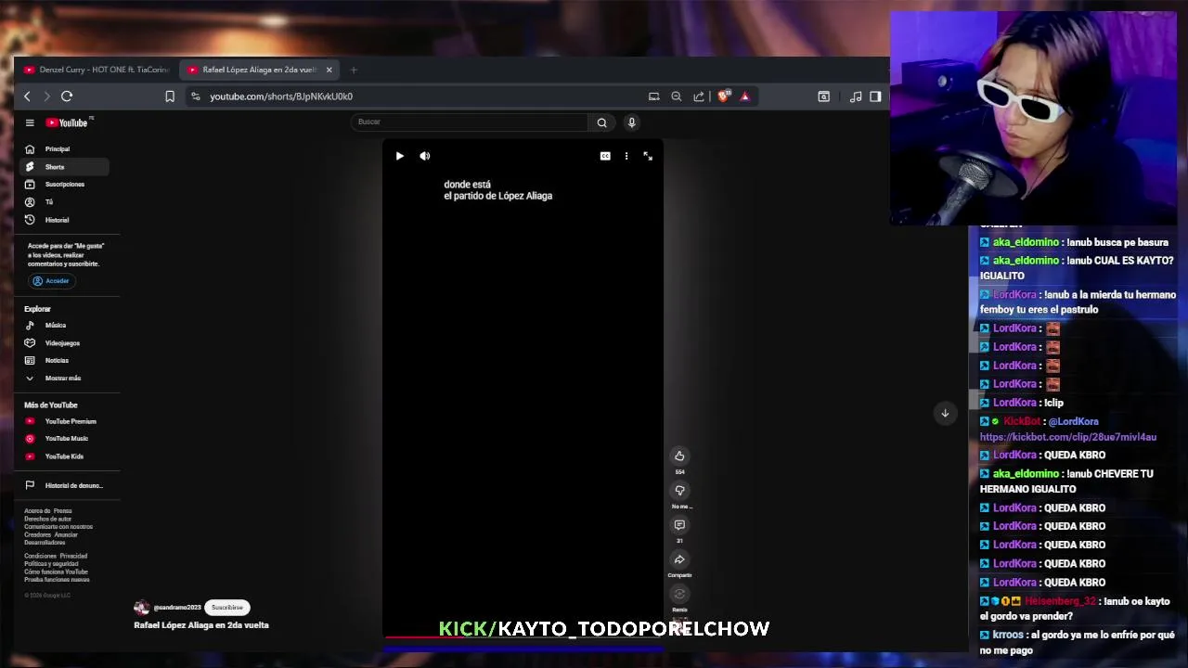Open YouTube Premium link
The width and height of the screenshot is (1188, 668).
(x=64, y=421)
